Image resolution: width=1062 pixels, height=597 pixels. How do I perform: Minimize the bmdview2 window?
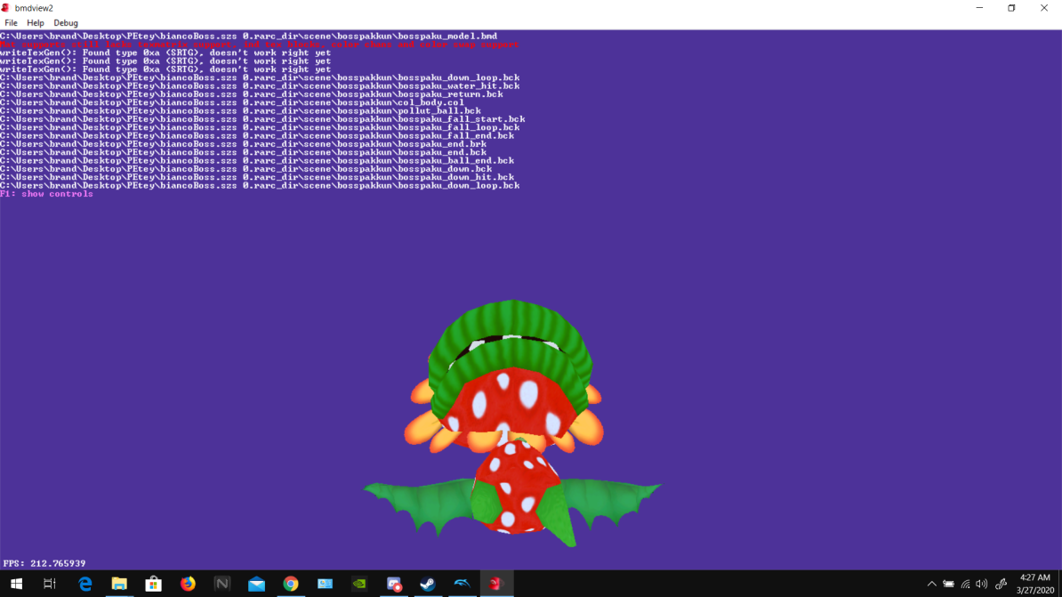[x=979, y=8]
